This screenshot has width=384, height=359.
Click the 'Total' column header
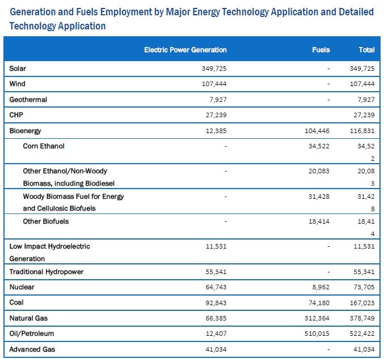click(366, 50)
